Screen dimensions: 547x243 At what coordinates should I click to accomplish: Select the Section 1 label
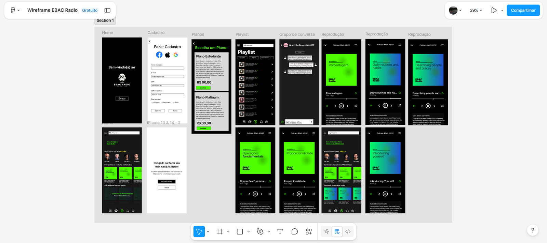pyautogui.click(x=105, y=20)
